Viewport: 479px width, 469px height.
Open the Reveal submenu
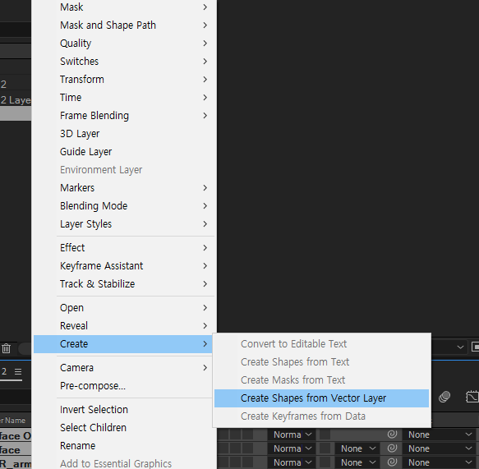(x=124, y=325)
